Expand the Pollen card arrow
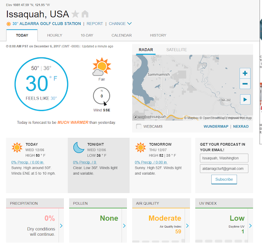This screenshot has height=246, width=262. [124, 225]
